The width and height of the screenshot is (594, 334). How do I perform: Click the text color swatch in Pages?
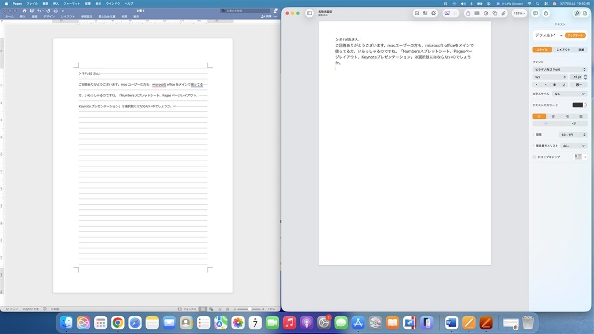577,105
